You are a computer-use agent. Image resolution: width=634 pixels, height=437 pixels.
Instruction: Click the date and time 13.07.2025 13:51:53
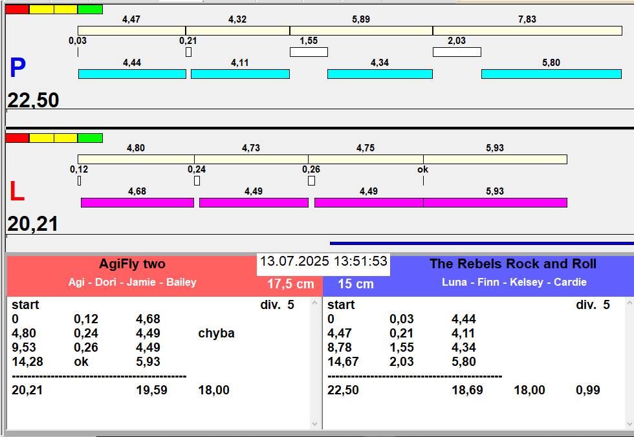(x=323, y=261)
